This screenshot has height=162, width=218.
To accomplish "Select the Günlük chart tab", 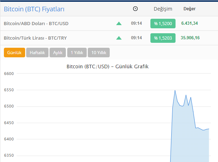I will [x=15, y=52].
